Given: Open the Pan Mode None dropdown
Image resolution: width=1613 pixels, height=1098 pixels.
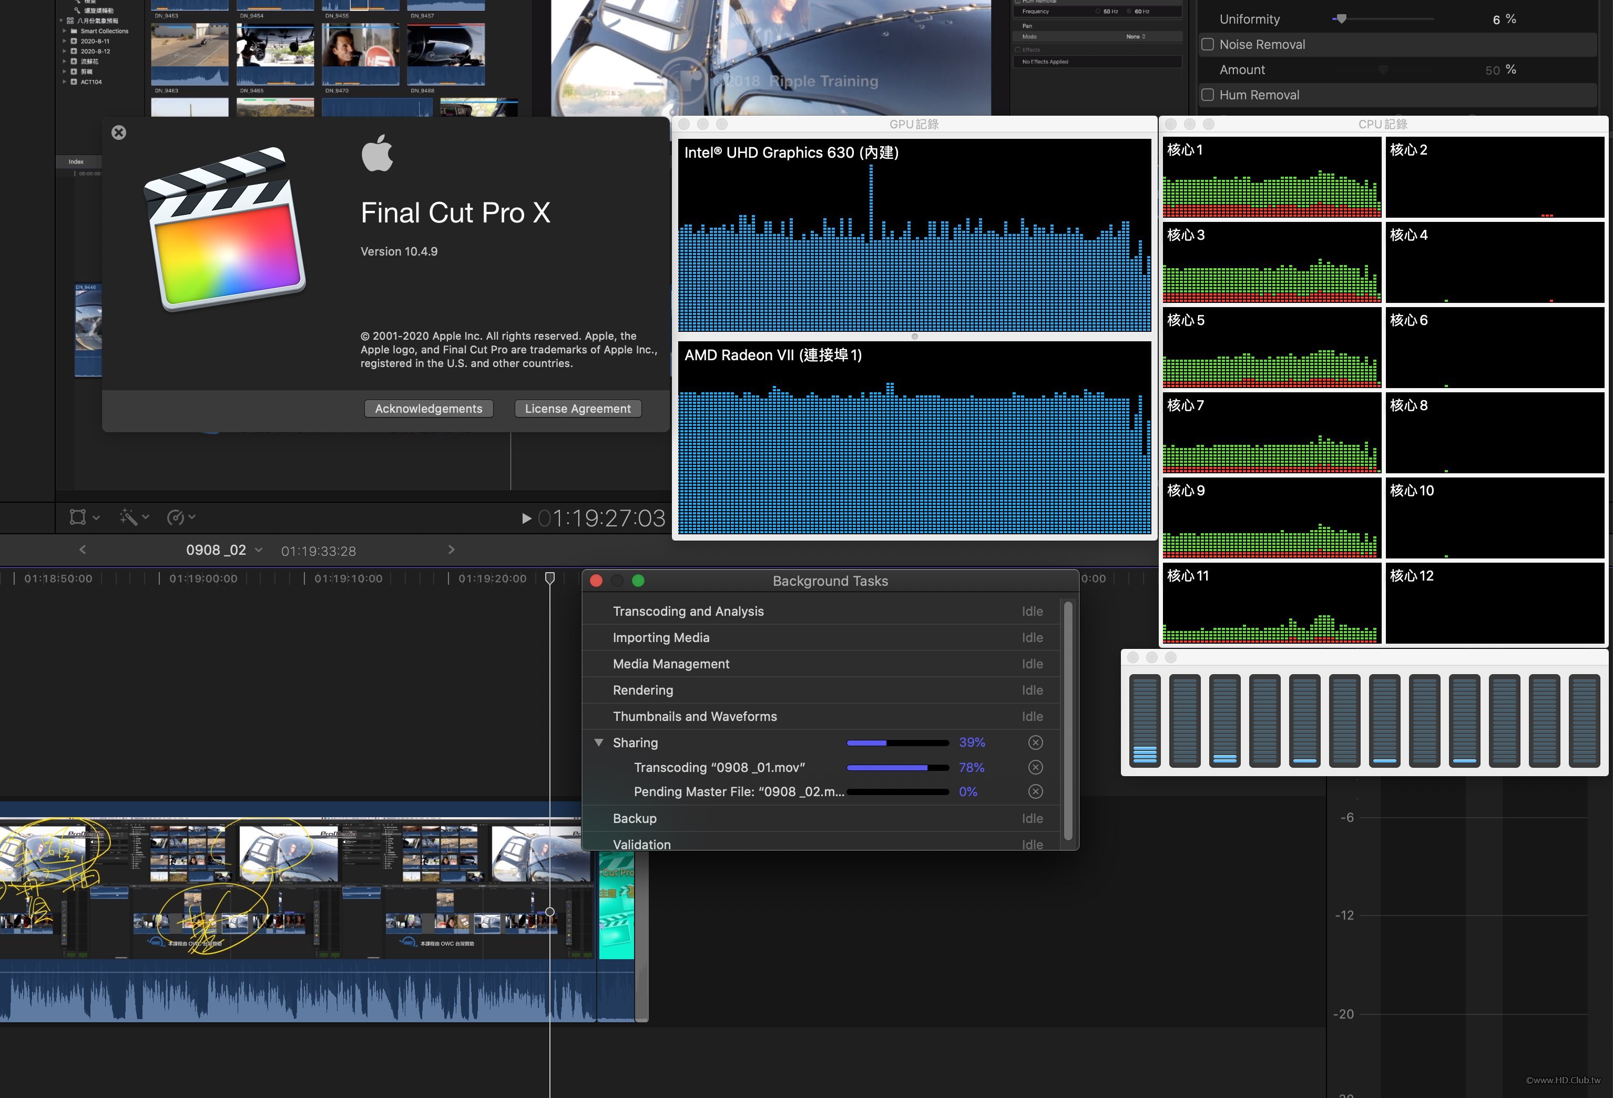Looking at the screenshot, I should (1136, 36).
